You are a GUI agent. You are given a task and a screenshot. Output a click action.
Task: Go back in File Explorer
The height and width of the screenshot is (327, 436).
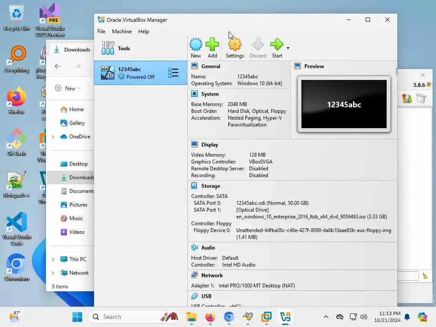(x=57, y=66)
